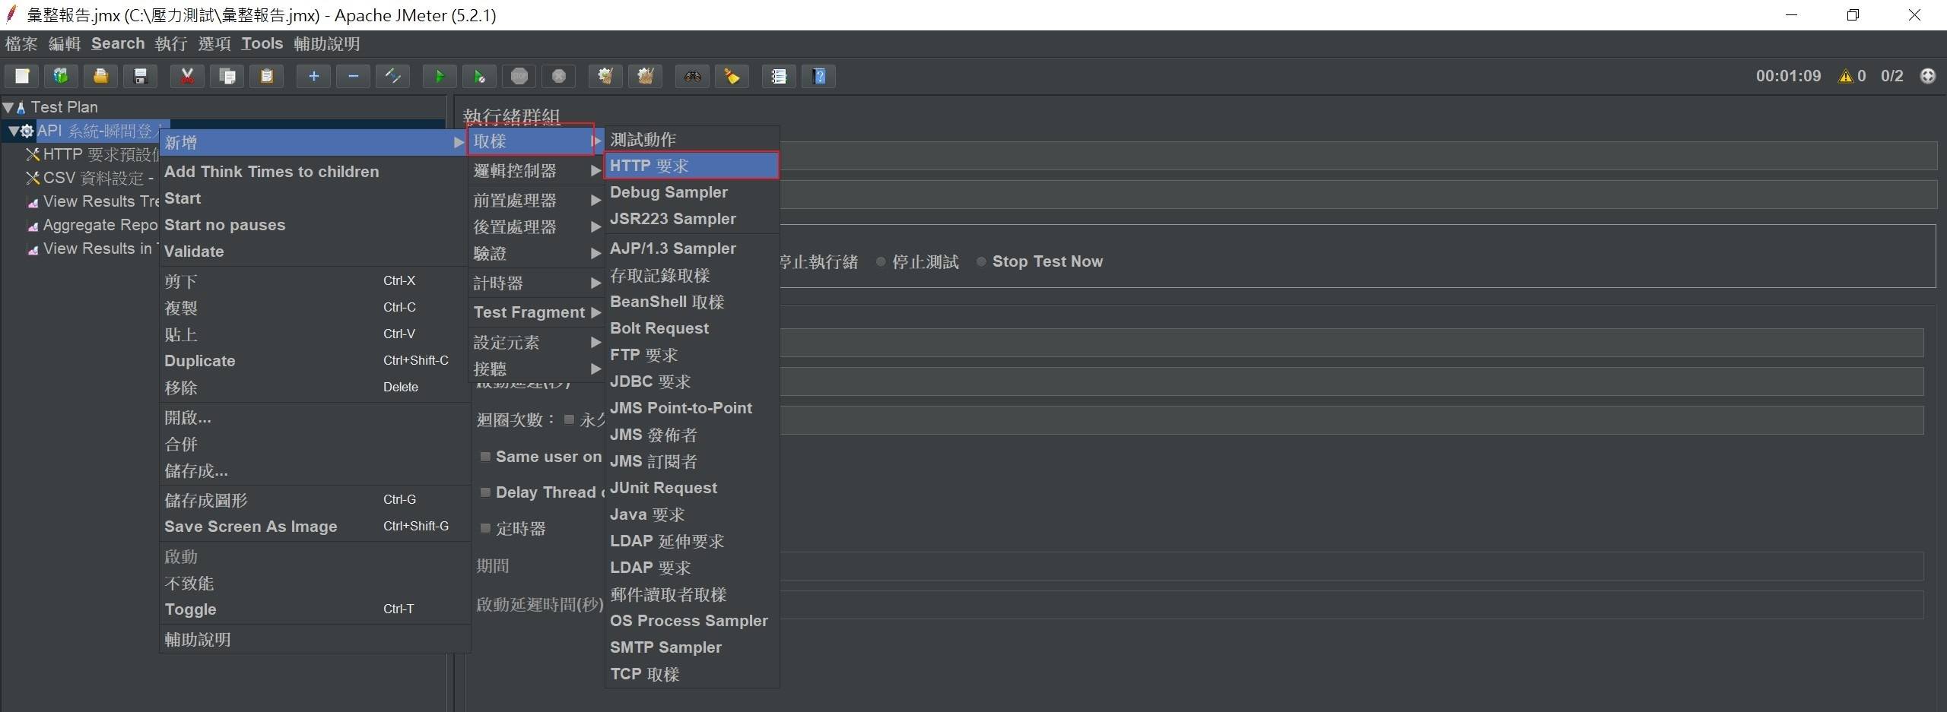Click the Stop test toolbar icon

[x=519, y=76]
